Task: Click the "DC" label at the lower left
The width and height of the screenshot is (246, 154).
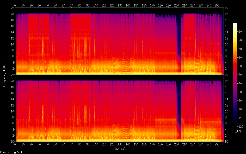Action: [12, 142]
